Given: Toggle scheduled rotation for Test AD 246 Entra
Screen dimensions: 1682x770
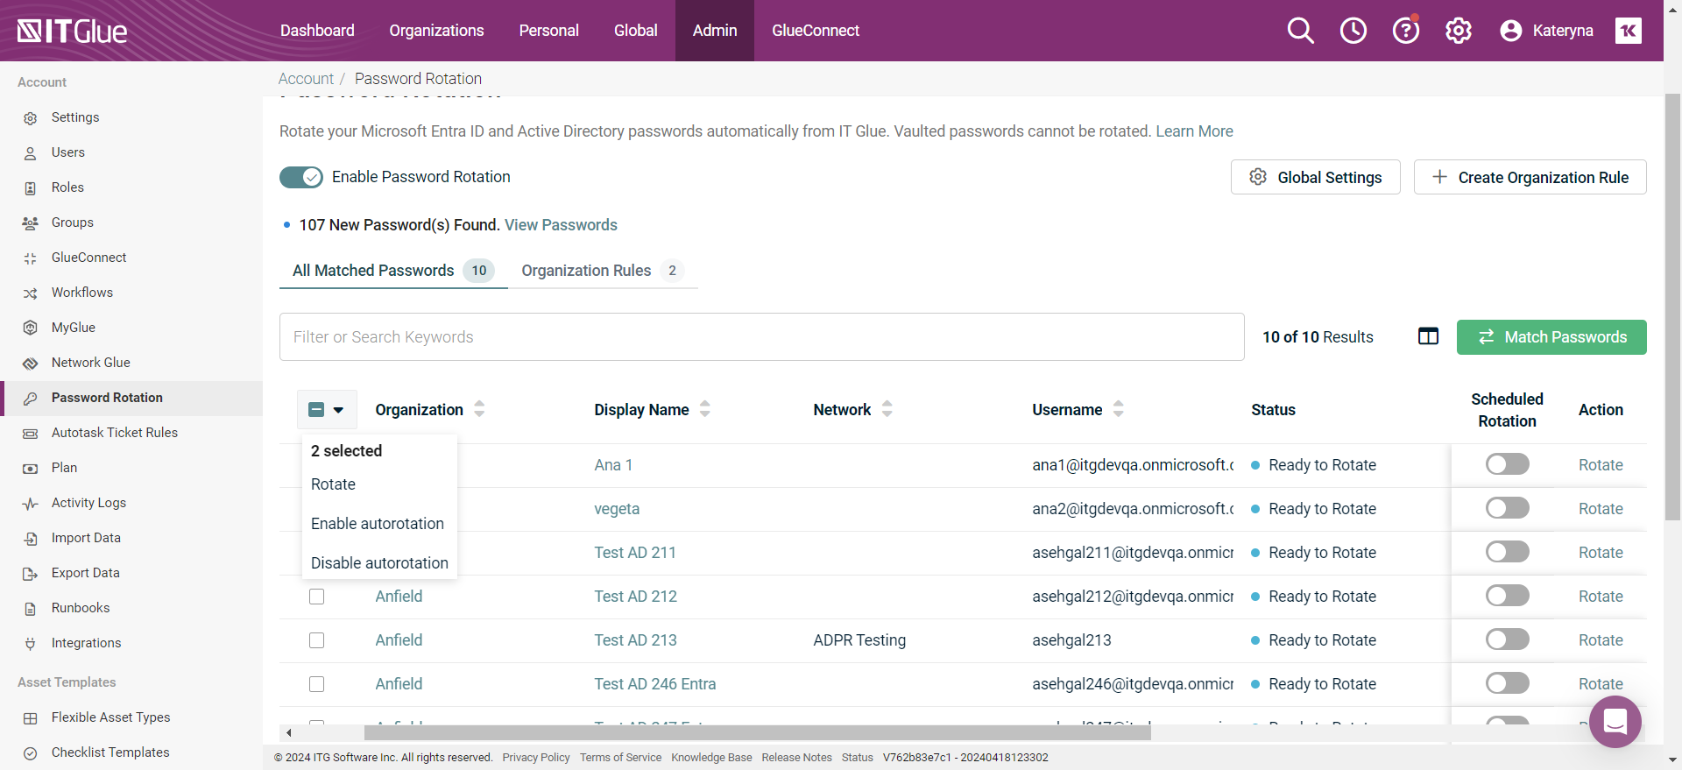Looking at the screenshot, I should 1507,683.
